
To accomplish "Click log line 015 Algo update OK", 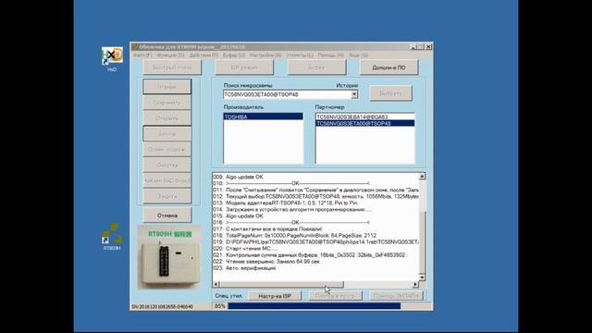I will tap(238, 216).
